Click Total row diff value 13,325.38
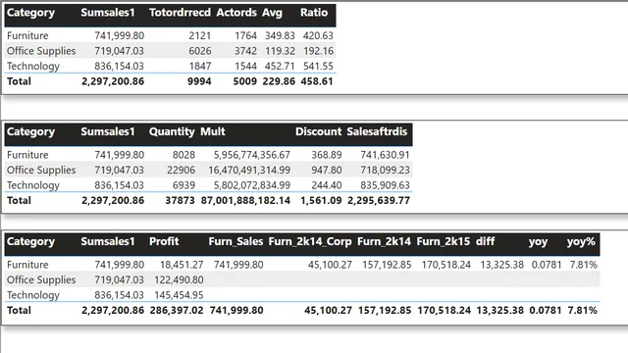Image resolution: width=628 pixels, height=353 pixels. 499,310
